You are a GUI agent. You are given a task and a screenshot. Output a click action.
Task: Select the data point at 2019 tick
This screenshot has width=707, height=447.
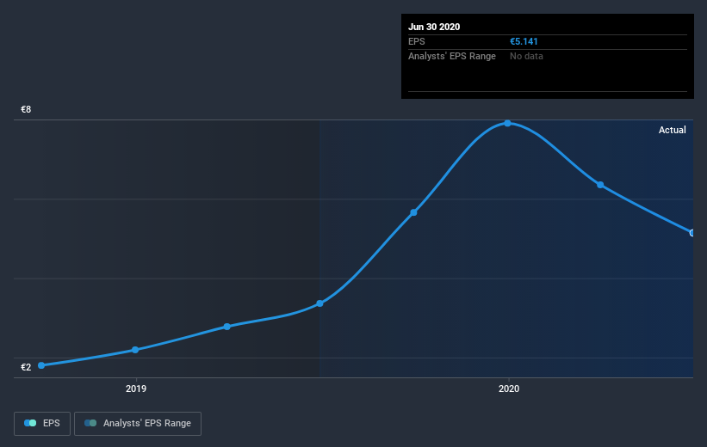click(135, 350)
